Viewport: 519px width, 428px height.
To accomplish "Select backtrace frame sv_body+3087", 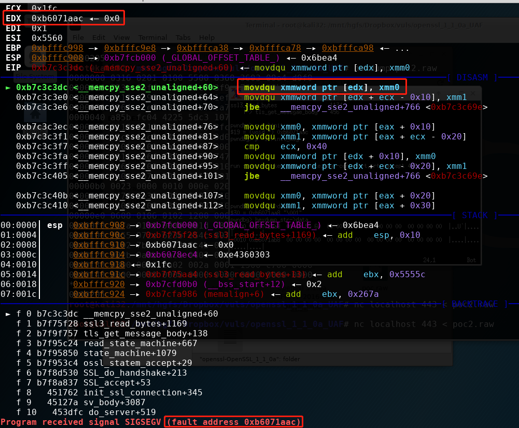I will [81, 402].
